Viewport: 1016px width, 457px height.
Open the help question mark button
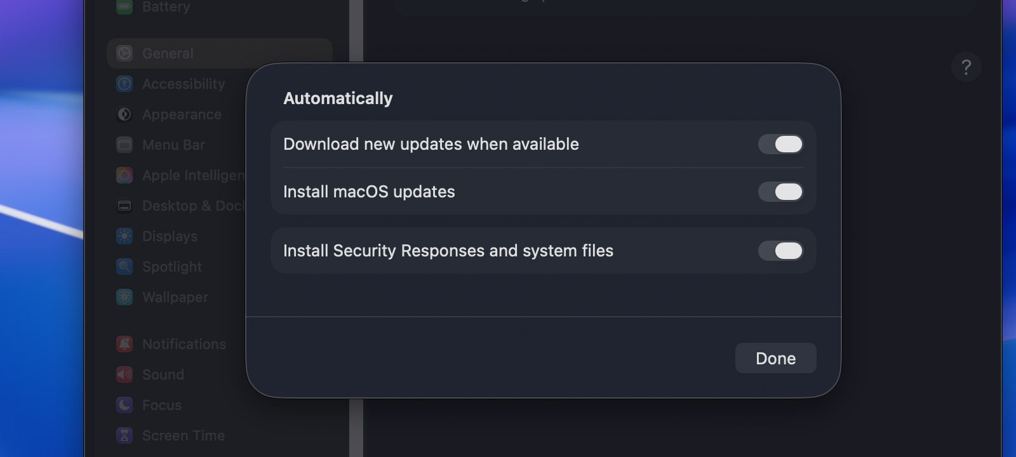tap(966, 67)
